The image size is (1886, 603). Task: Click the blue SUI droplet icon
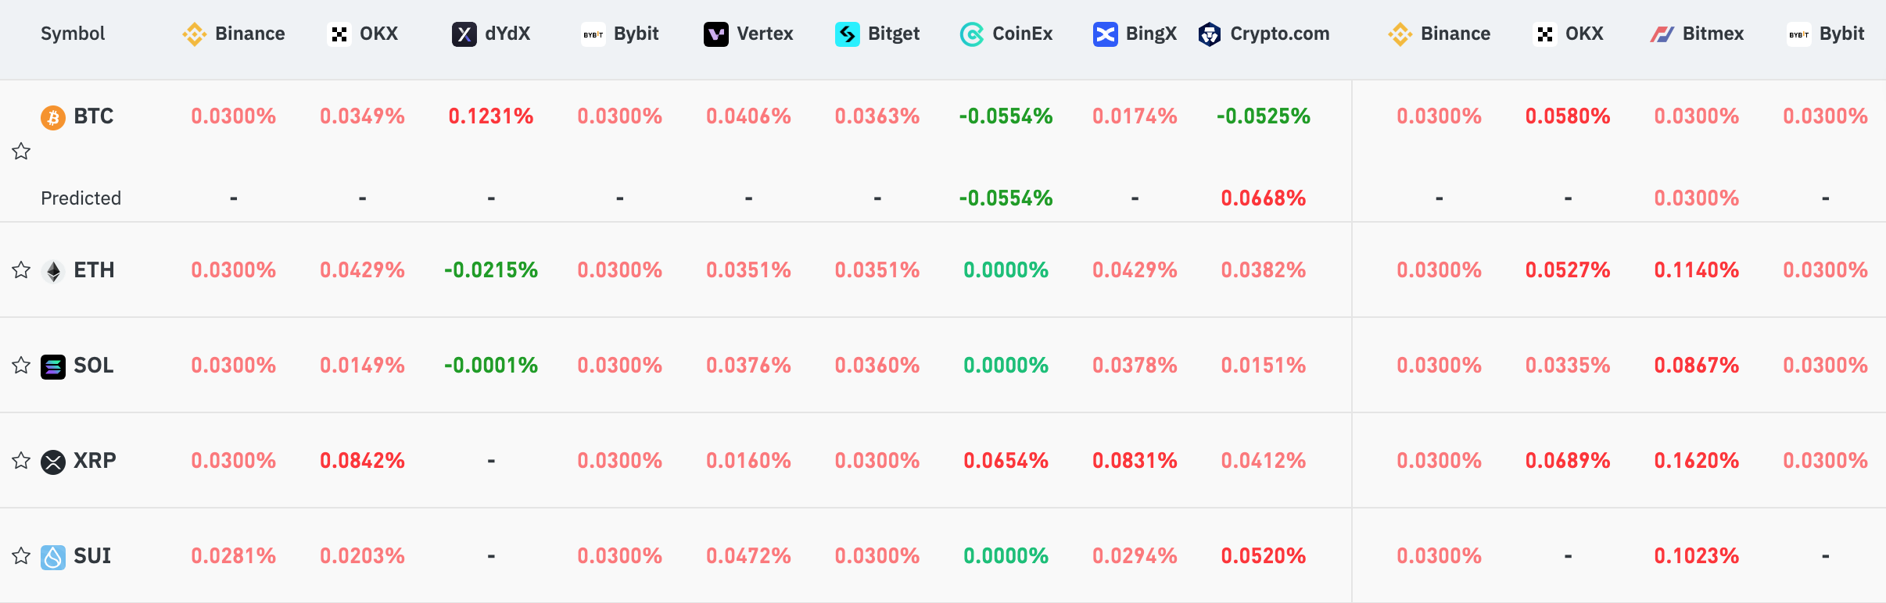(x=53, y=557)
